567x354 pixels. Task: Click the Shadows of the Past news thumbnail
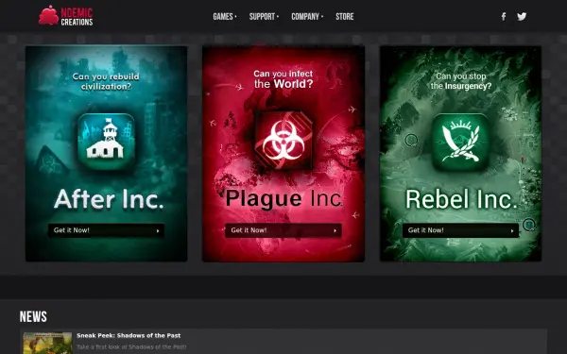pyautogui.click(x=48, y=344)
